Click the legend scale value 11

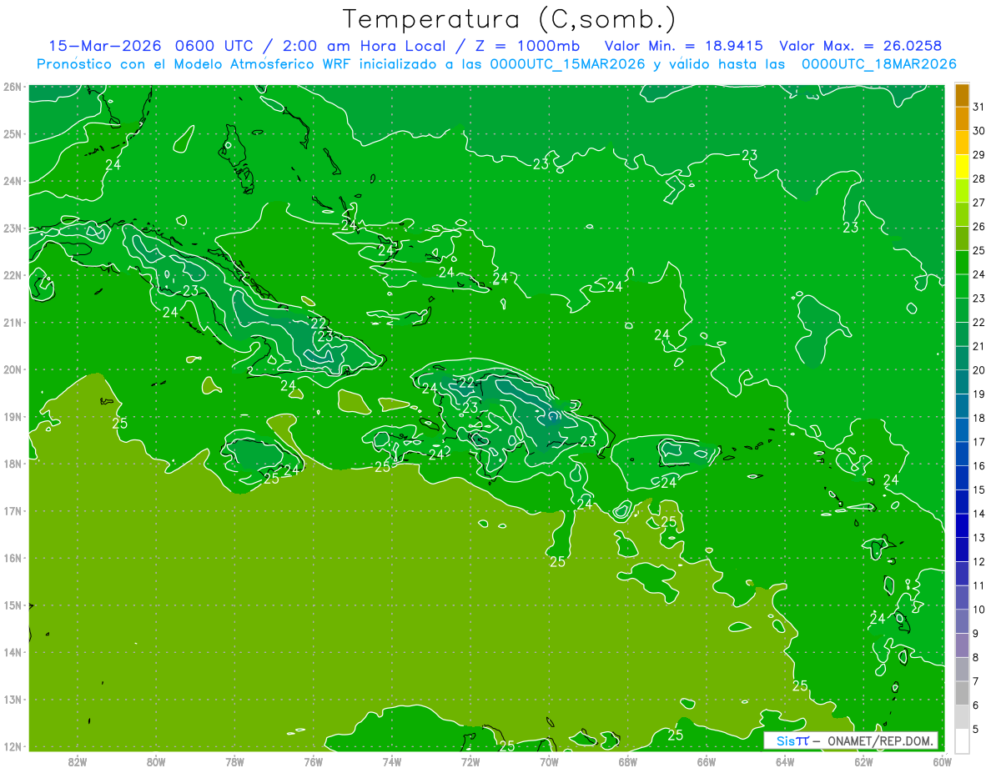979,586
